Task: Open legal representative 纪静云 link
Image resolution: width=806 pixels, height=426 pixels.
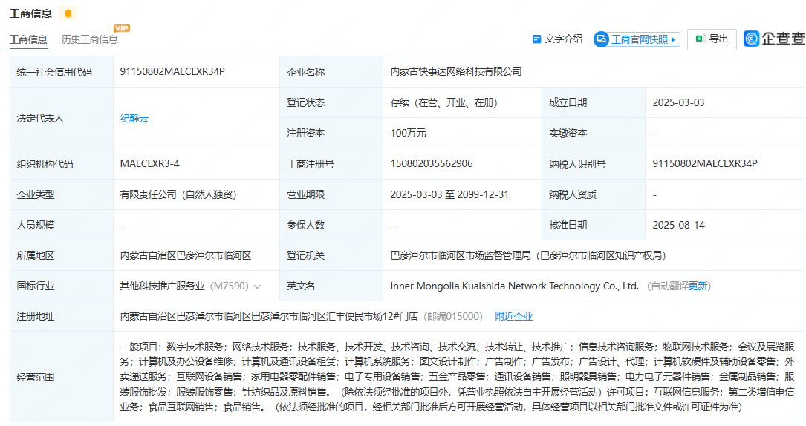Action: (x=134, y=118)
